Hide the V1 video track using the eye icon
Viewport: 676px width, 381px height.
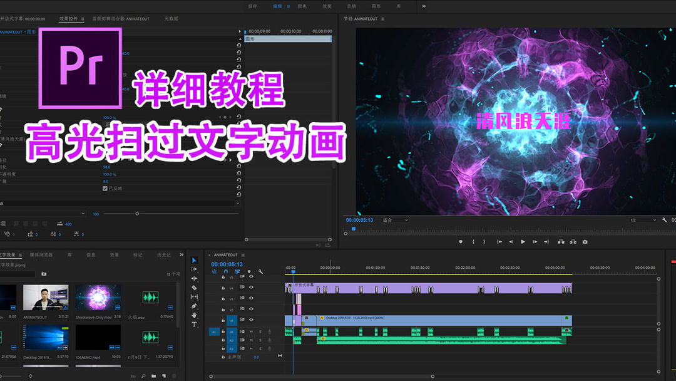pos(250,319)
